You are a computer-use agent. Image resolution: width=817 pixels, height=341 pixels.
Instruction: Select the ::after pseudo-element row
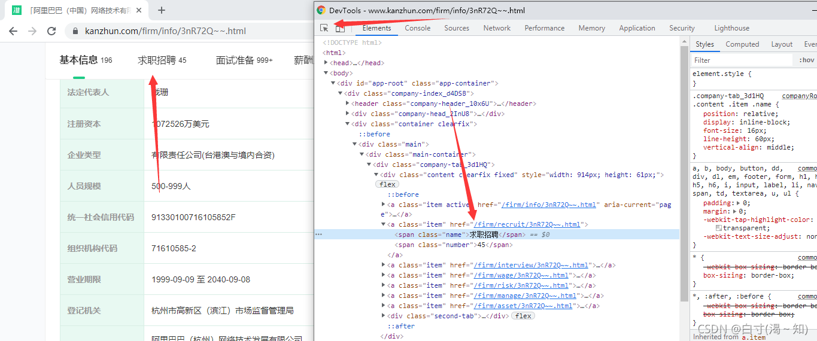coord(400,326)
